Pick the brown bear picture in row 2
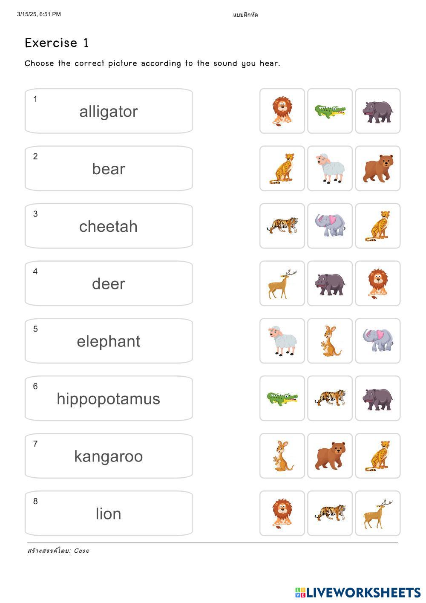426x603 pixels. pyautogui.click(x=378, y=169)
